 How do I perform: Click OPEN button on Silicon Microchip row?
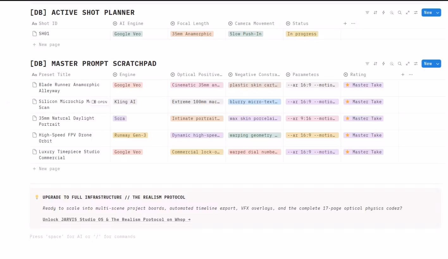[100, 102]
